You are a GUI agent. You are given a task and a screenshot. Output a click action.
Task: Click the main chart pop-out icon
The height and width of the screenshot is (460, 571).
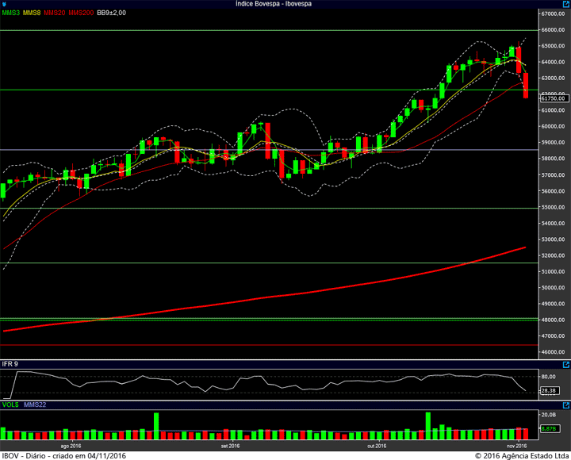[566, 4]
